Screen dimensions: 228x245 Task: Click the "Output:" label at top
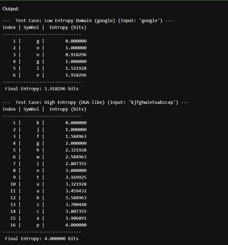pyautogui.click(x=11, y=9)
